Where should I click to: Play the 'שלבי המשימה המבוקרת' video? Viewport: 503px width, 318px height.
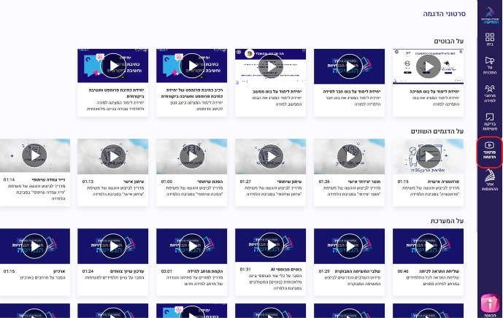(350, 247)
